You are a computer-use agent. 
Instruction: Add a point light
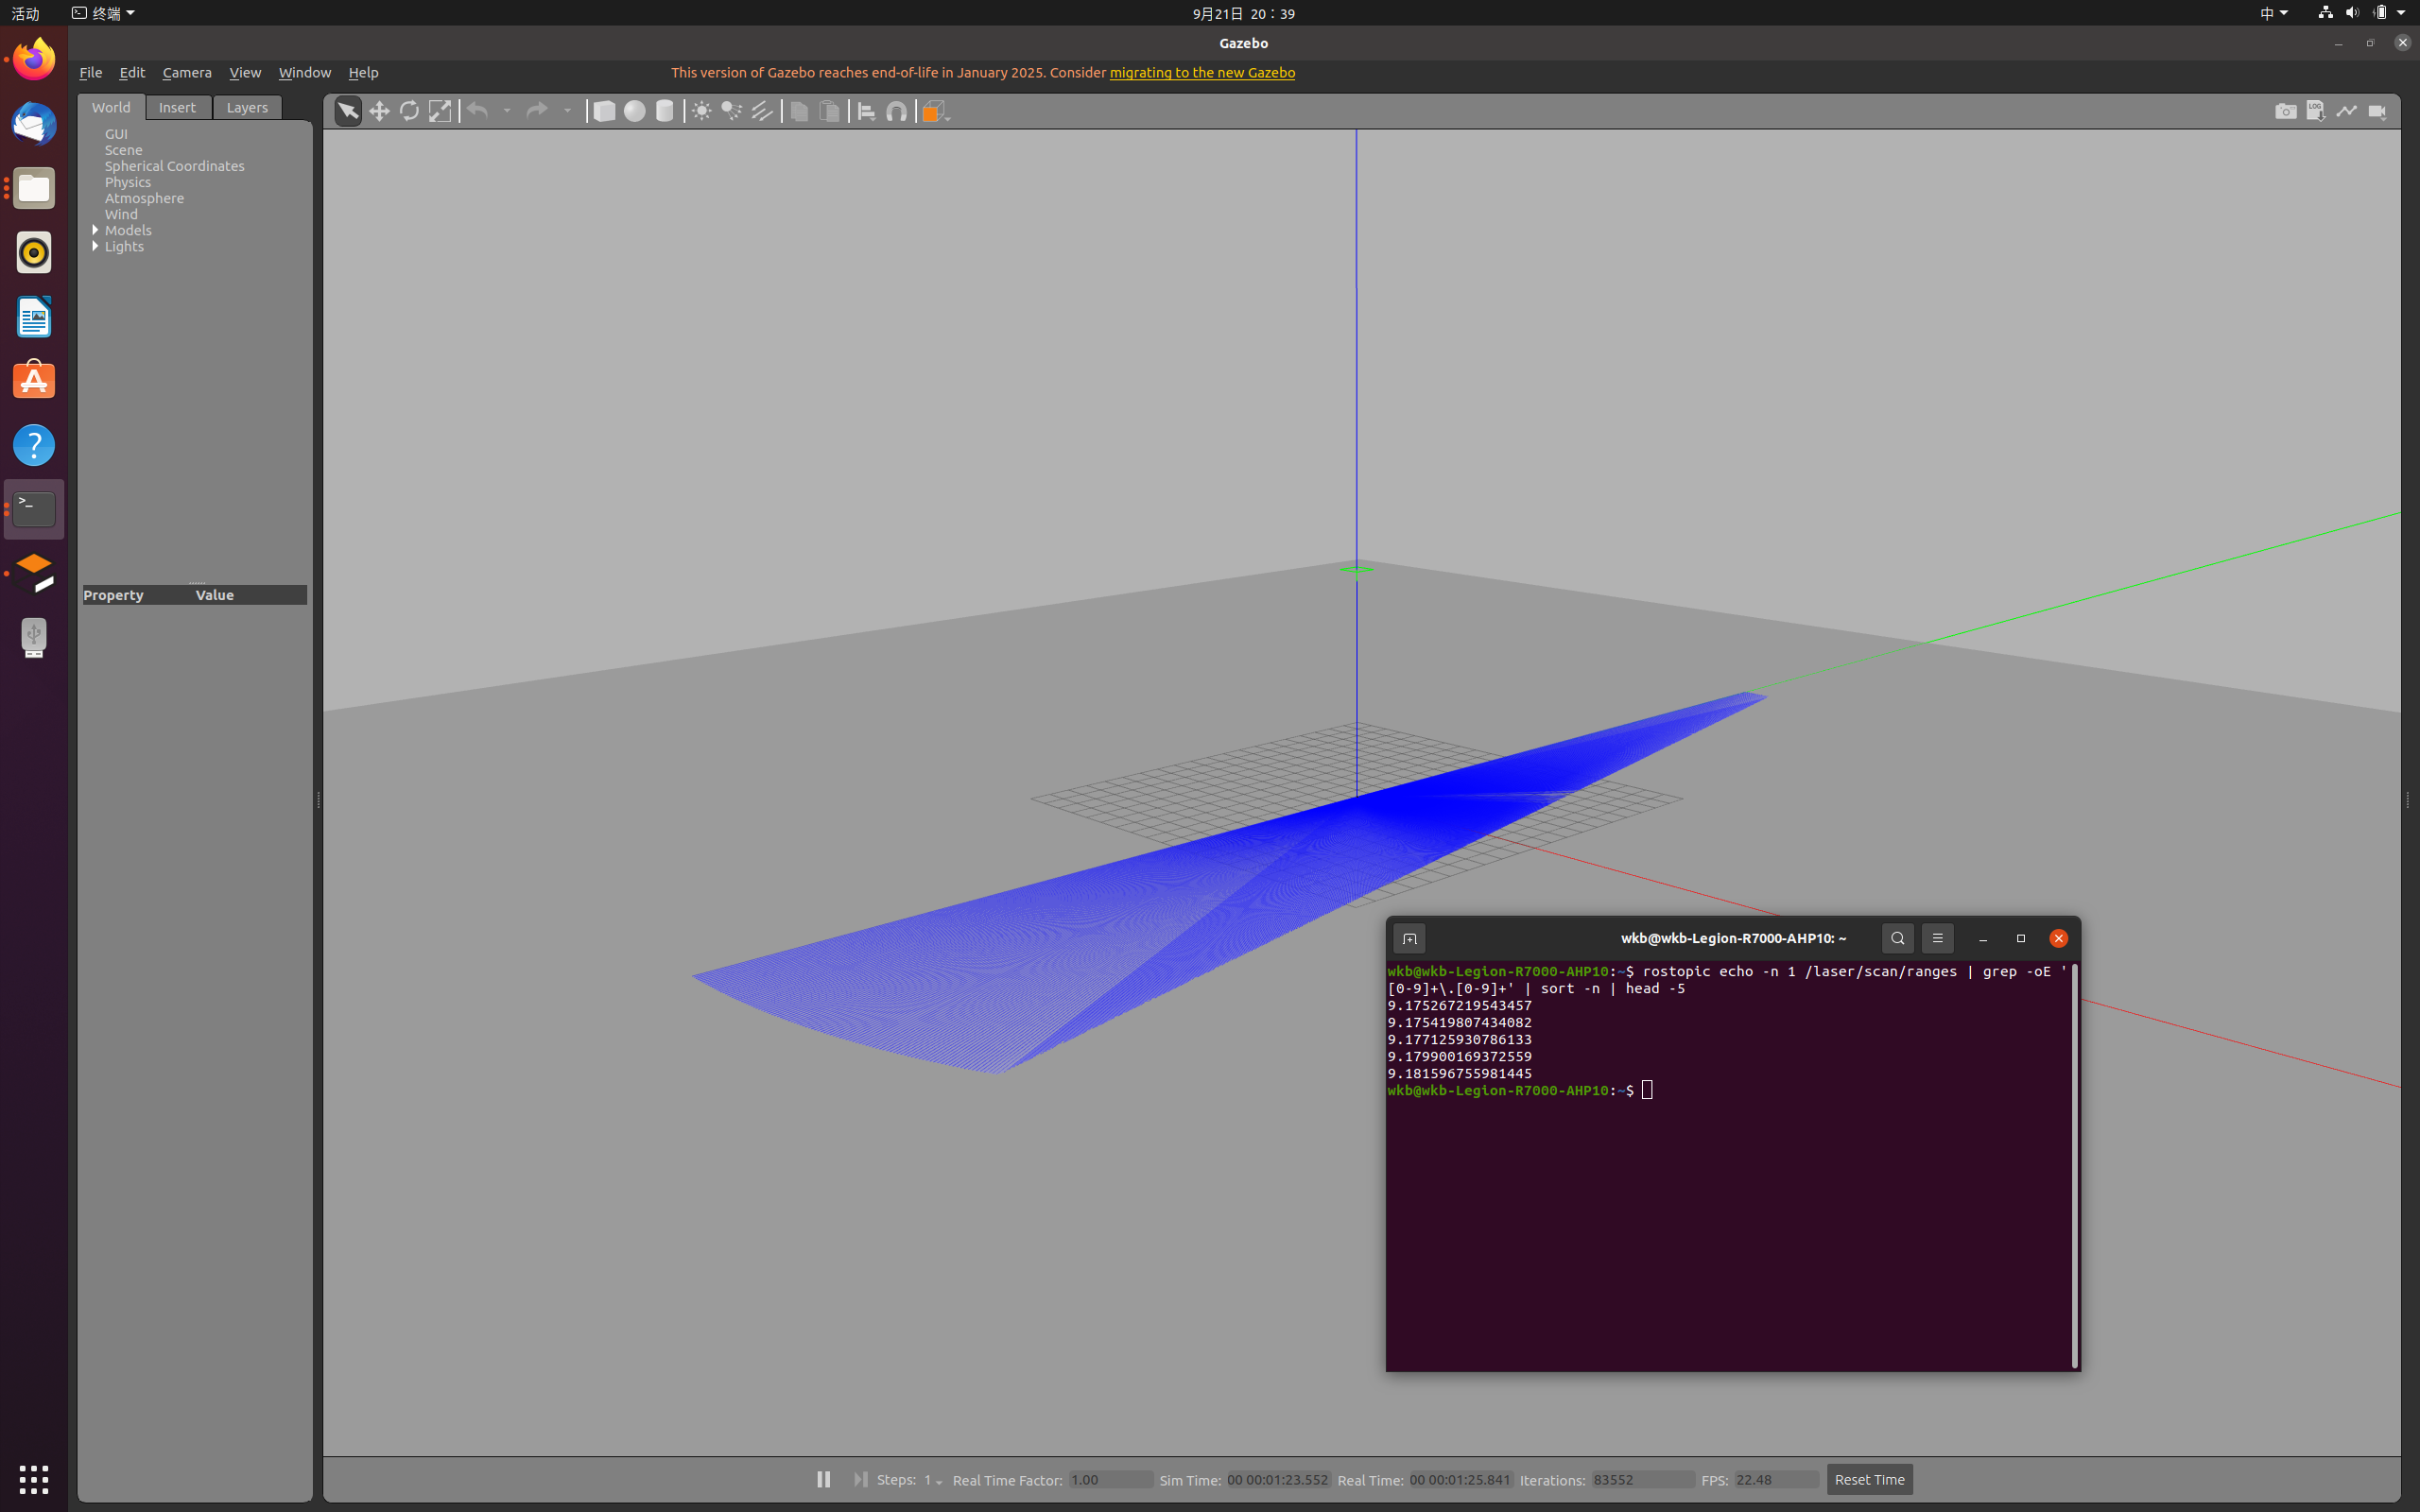pos(702,111)
